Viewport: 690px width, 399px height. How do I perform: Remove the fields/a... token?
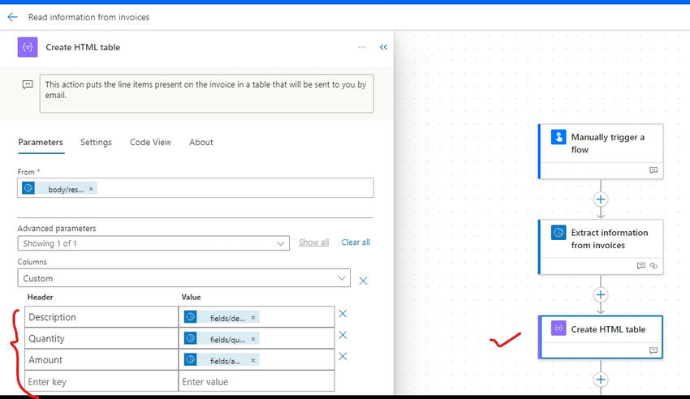253,360
